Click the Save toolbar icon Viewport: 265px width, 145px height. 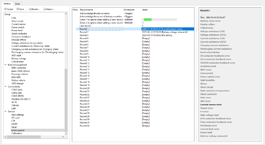(x=18, y=9)
